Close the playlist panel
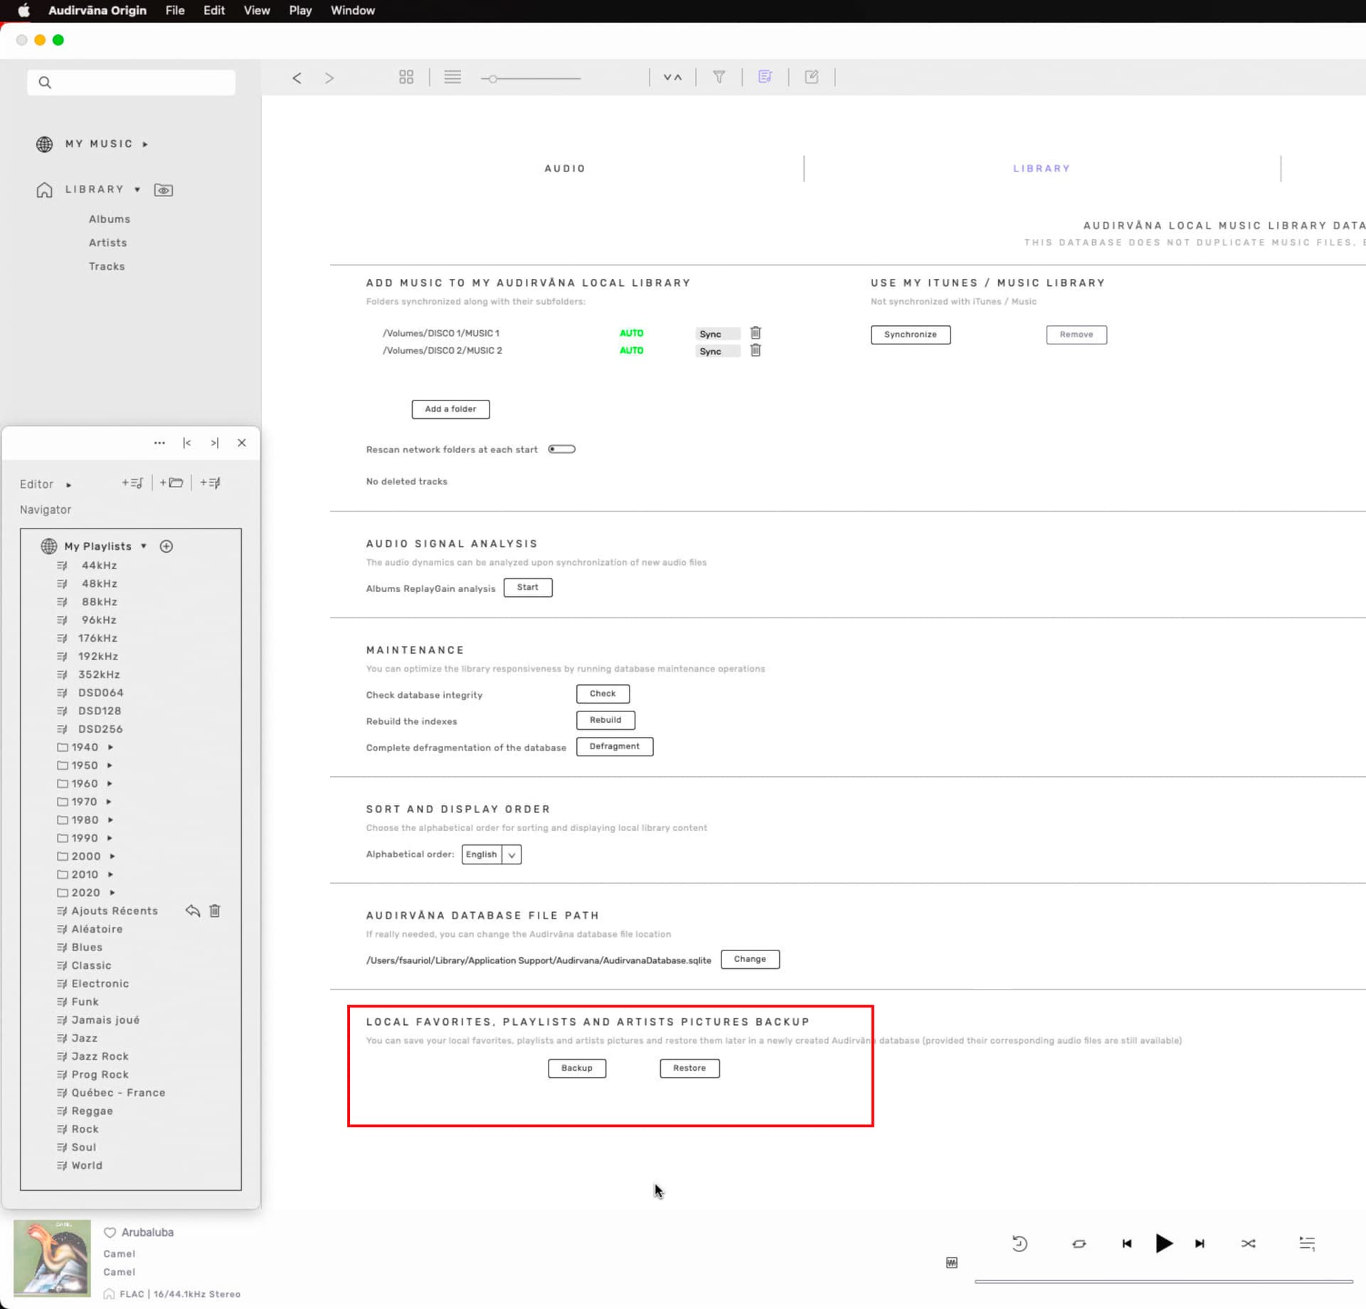 pos(242,442)
